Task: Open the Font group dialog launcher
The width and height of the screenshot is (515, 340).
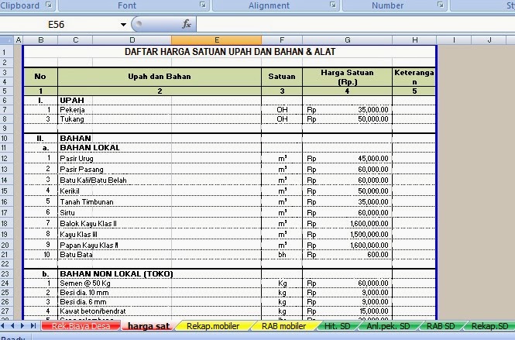Action: [203, 5]
